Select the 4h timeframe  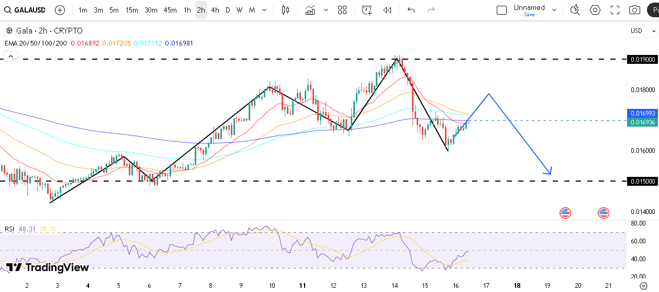coord(215,10)
